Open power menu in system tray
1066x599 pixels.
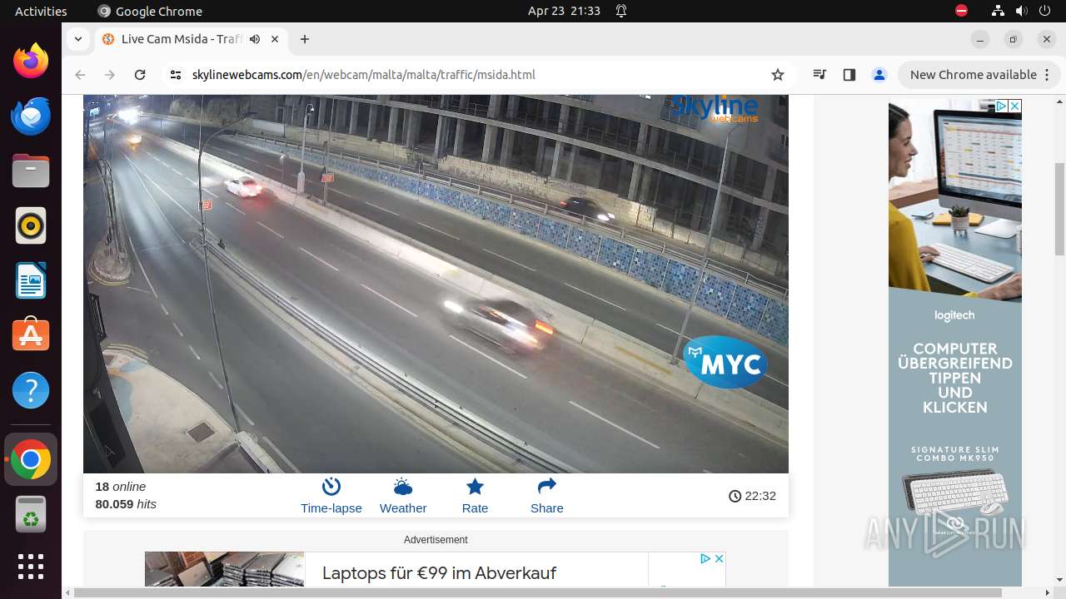coord(1044,11)
